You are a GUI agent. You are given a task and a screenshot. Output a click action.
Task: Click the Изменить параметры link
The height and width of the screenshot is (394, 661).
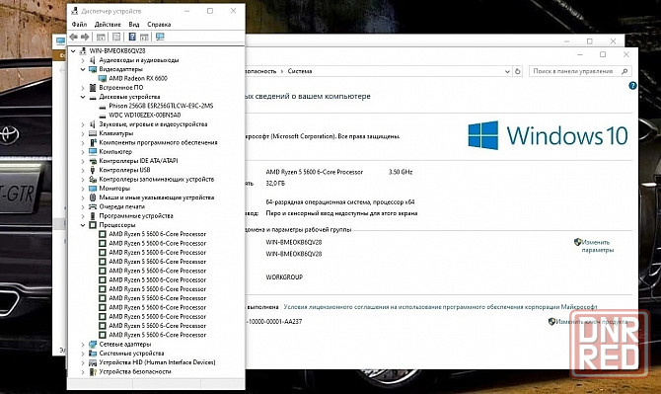tap(597, 246)
